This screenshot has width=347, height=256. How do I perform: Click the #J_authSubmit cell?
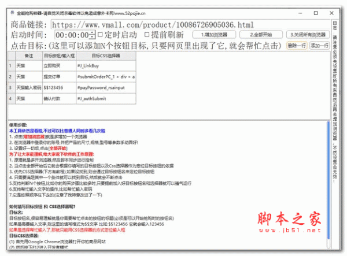[x=106, y=99]
